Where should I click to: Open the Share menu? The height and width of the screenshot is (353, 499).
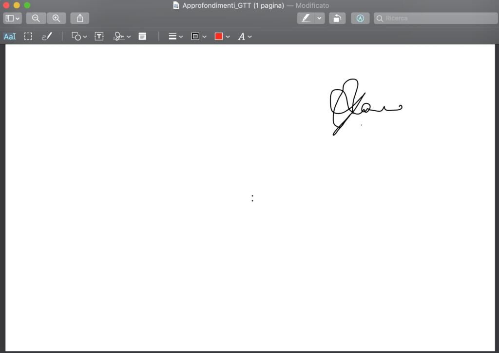(x=80, y=19)
